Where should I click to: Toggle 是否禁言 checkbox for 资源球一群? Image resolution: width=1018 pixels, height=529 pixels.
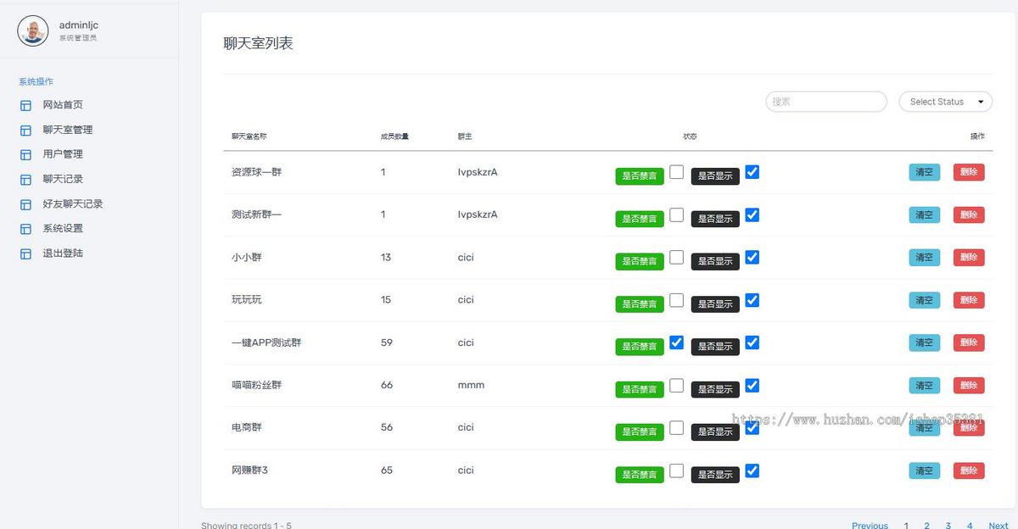click(676, 171)
